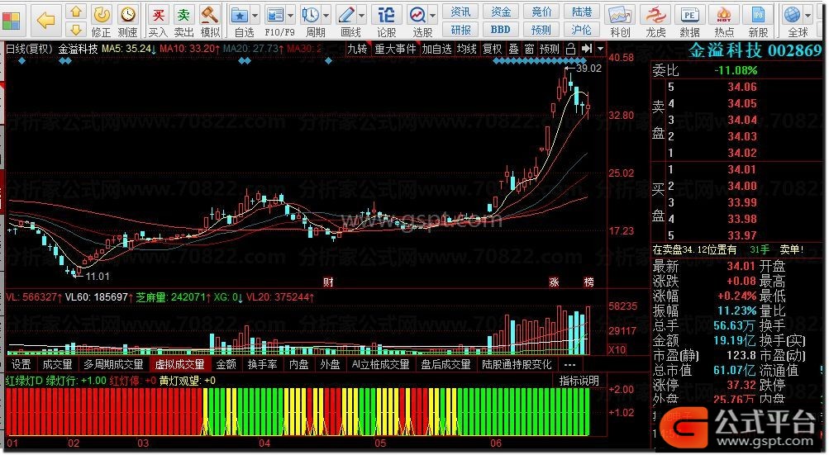
Task: Expand more volume tabs via ellipsis
Action: (x=569, y=365)
